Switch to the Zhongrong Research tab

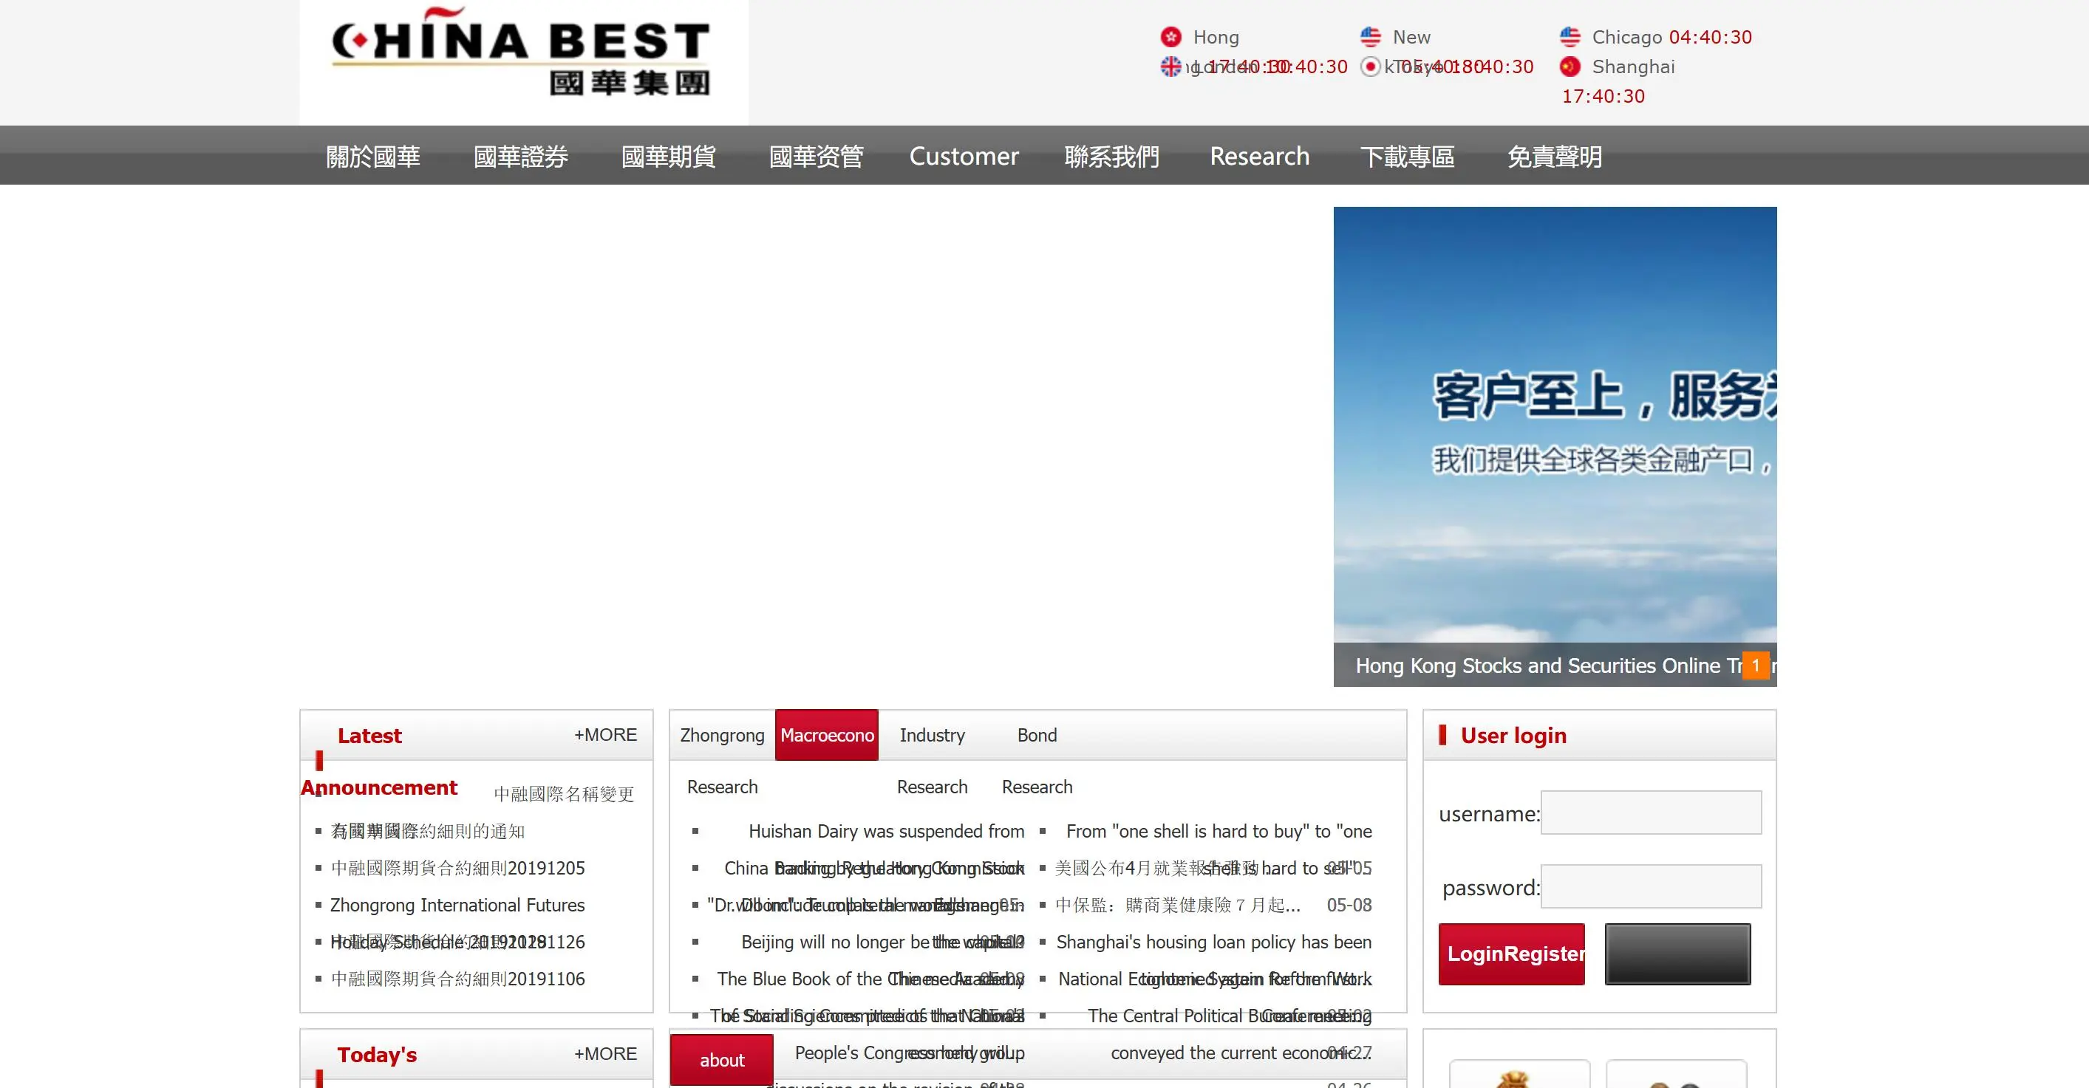coord(722,736)
